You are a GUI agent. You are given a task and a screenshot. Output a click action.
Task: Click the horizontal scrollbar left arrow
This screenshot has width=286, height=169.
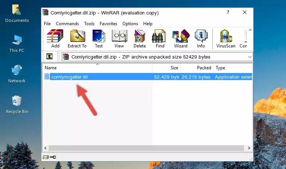pos(46,148)
